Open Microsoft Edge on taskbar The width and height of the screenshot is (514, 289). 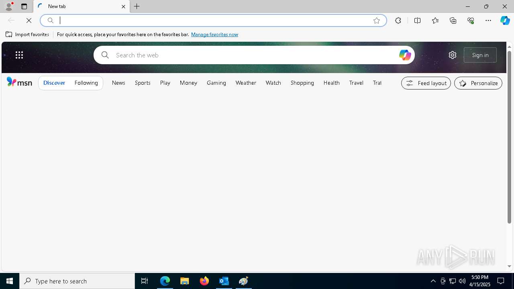pyautogui.click(x=165, y=281)
